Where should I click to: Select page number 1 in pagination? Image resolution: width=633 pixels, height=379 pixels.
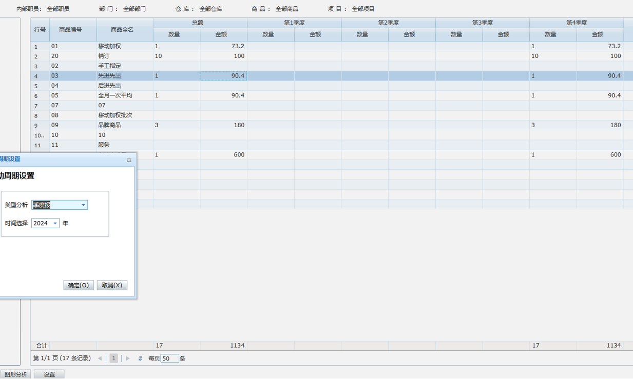click(x=113, y=358)
